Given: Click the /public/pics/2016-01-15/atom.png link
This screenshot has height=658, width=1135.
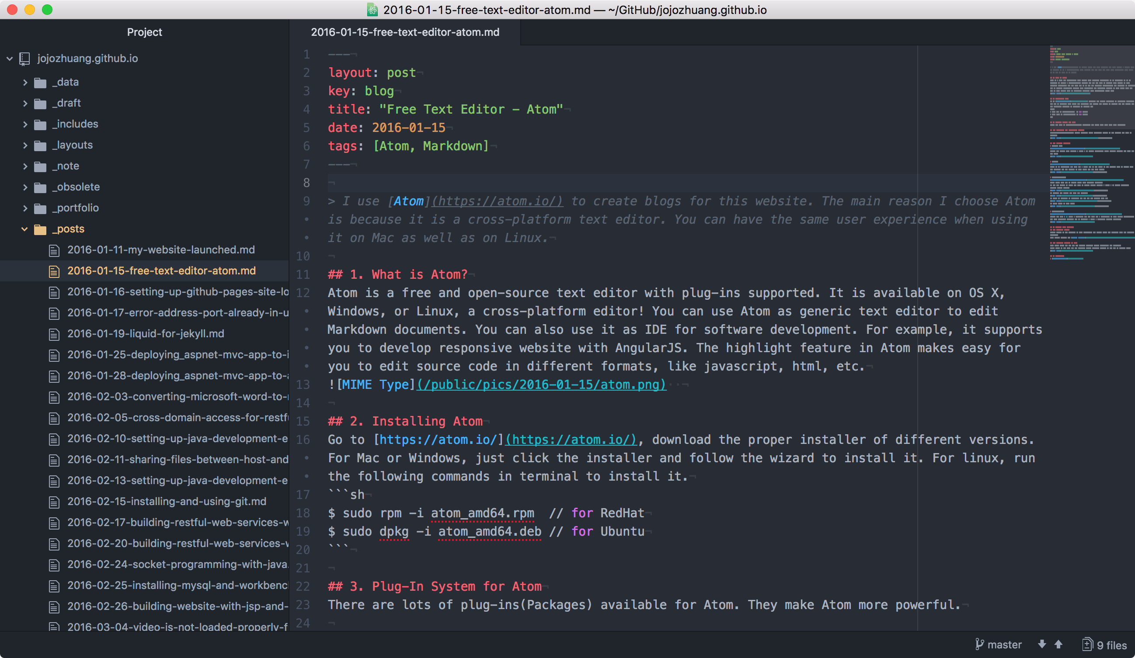Looking at the screenshot, I should [541, 385].
